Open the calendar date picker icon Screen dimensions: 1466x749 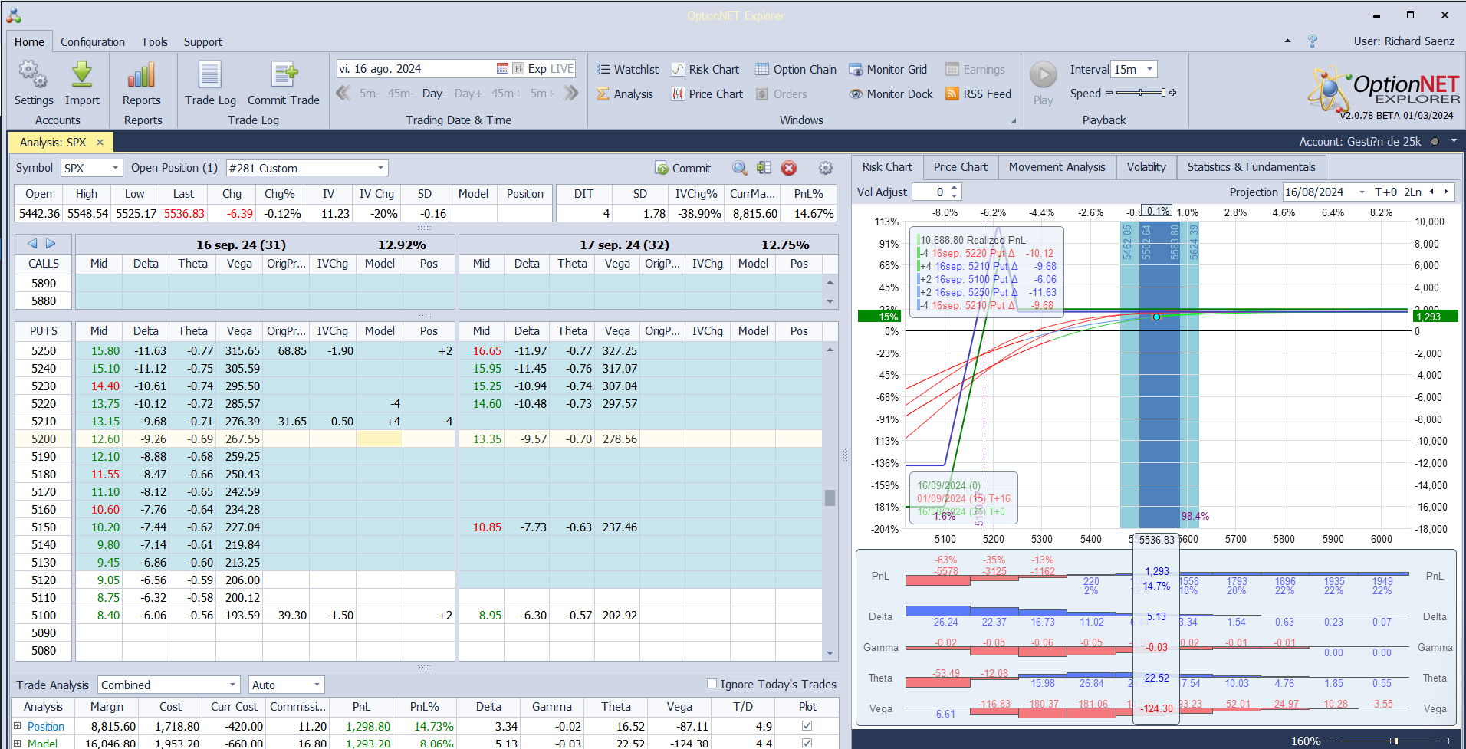click(x=502, y=69)
